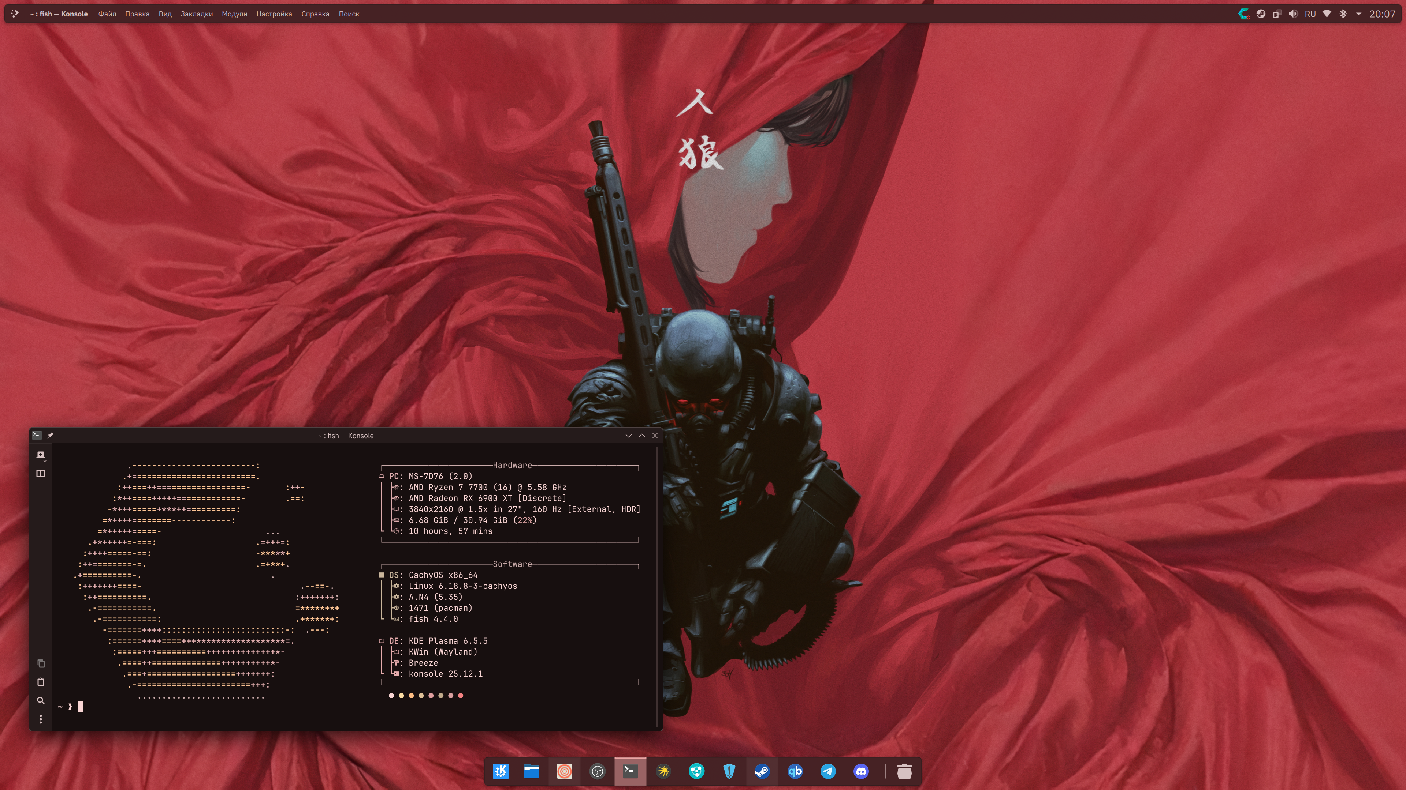Screen dimensions: 1406x790
Task: Open the three-dot overflow menu in Konsole sidebar
Action: point(40,720)
